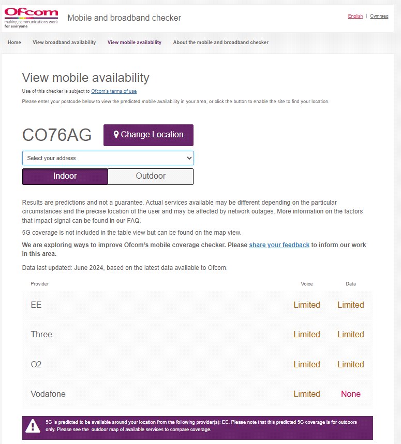The height and width of the screenshot is (444, 401).
Task: Select the Indoor coverage toggle
Action: (x=65, y=176)
